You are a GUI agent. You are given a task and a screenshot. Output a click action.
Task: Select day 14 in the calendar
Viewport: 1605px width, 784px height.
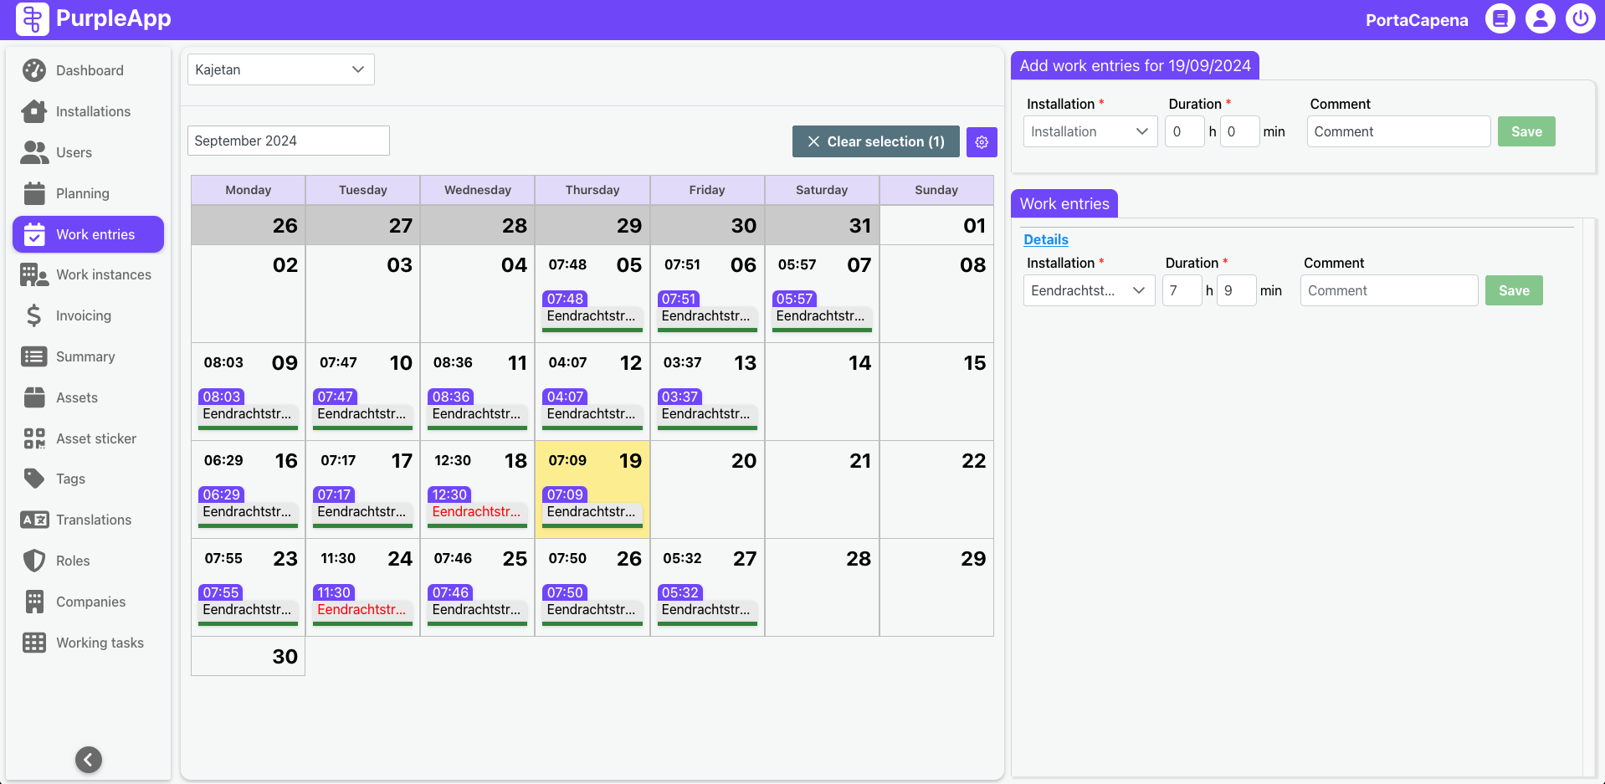coord(822,392)
